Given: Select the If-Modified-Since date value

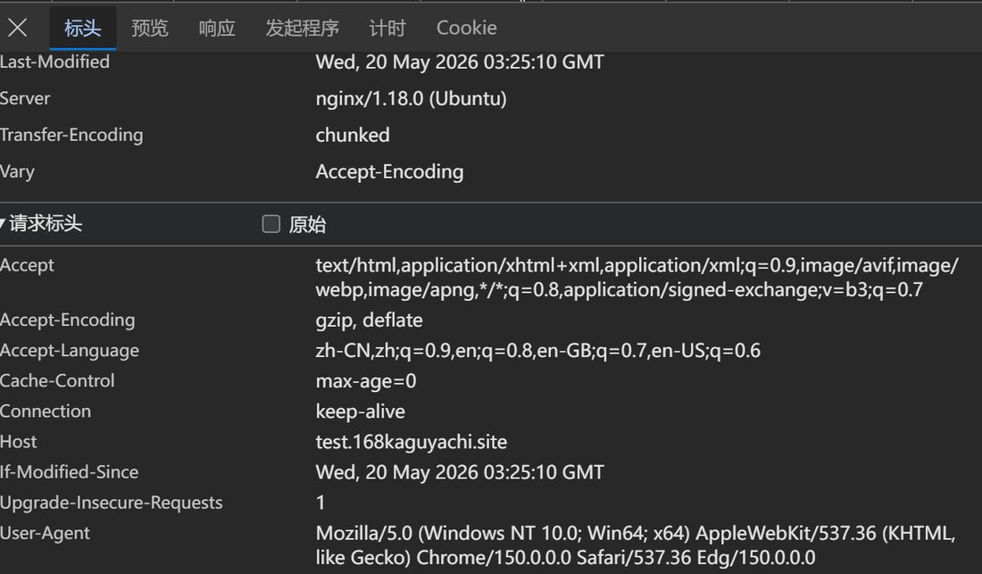Looking at the screenshot, I should tap(460, 472).
